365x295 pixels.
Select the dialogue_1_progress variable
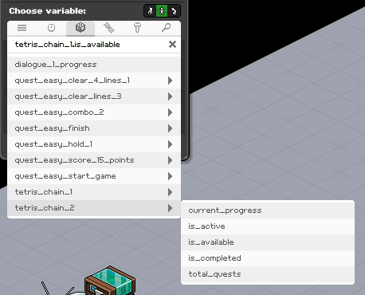pos(94,65)
